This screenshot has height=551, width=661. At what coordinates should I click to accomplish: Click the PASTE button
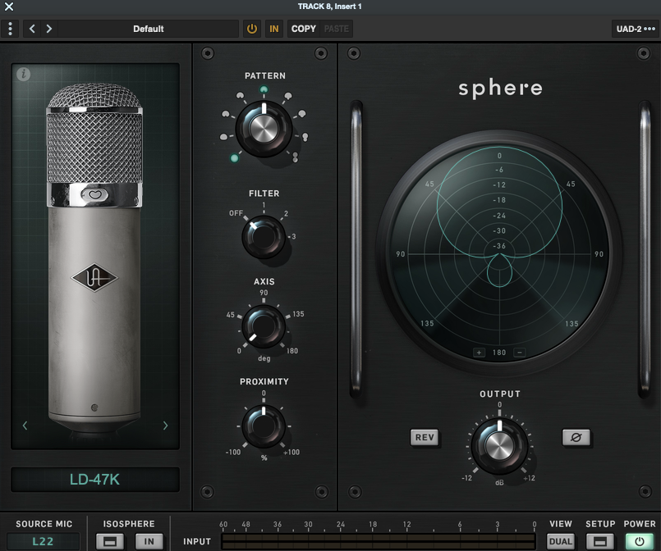tap(337, 29)
